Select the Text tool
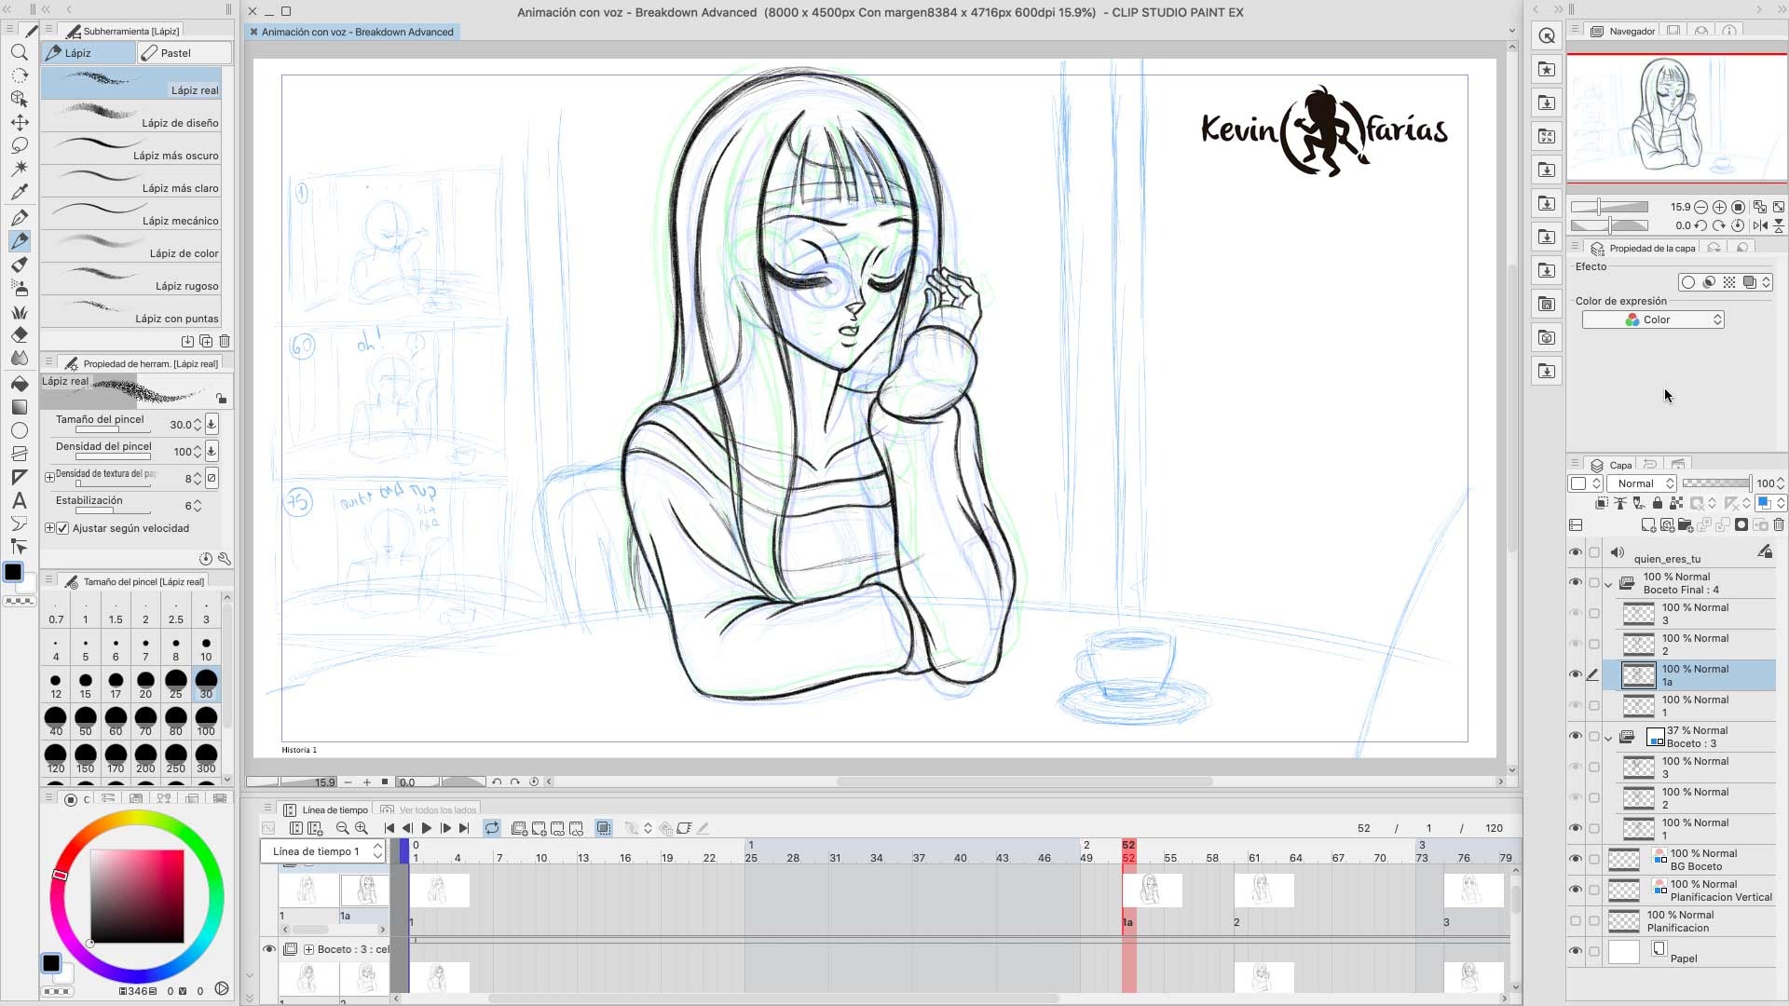 pyautogui.click(x=19, y=500)
